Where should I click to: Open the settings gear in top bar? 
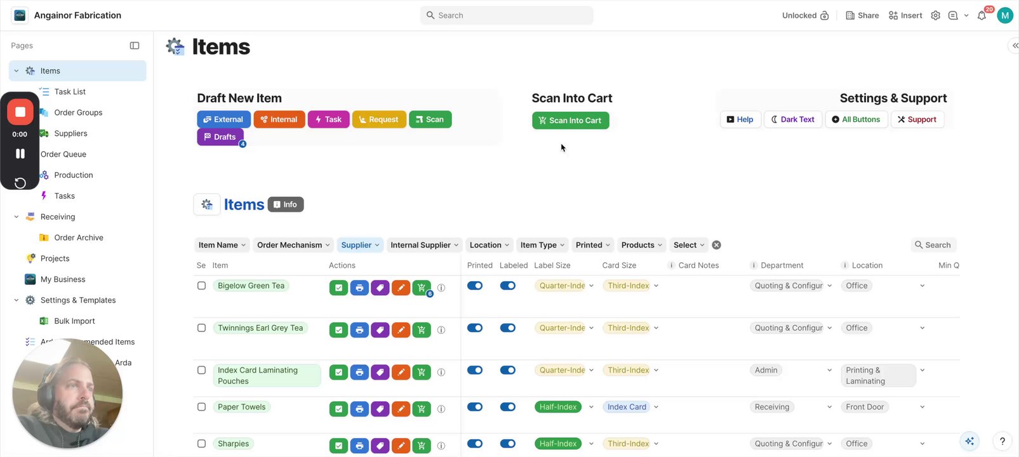tap(935, 15)
